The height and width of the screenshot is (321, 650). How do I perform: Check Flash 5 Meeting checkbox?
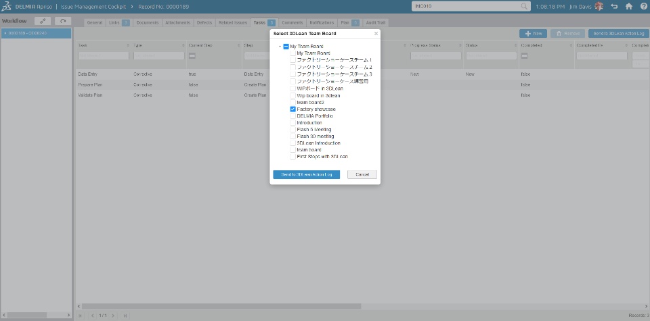pos(292,130)
